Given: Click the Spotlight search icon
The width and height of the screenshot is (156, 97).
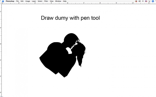Looking at the screenshot, I should click(153, 1).
